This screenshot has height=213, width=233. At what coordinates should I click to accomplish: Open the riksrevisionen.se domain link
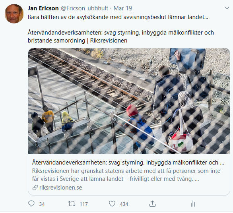click(60, 188)
